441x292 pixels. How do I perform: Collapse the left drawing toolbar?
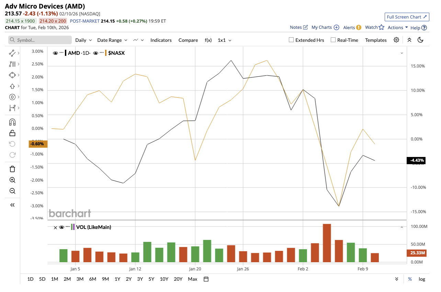12,205
